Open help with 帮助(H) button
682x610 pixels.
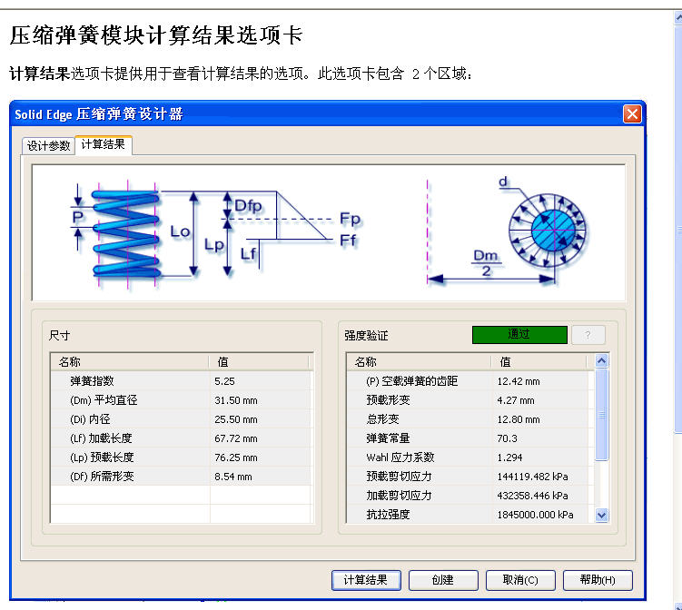[598, 580]
